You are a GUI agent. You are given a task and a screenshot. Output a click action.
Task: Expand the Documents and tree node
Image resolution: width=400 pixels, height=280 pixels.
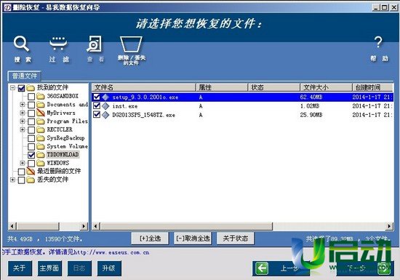click(23, 105)
